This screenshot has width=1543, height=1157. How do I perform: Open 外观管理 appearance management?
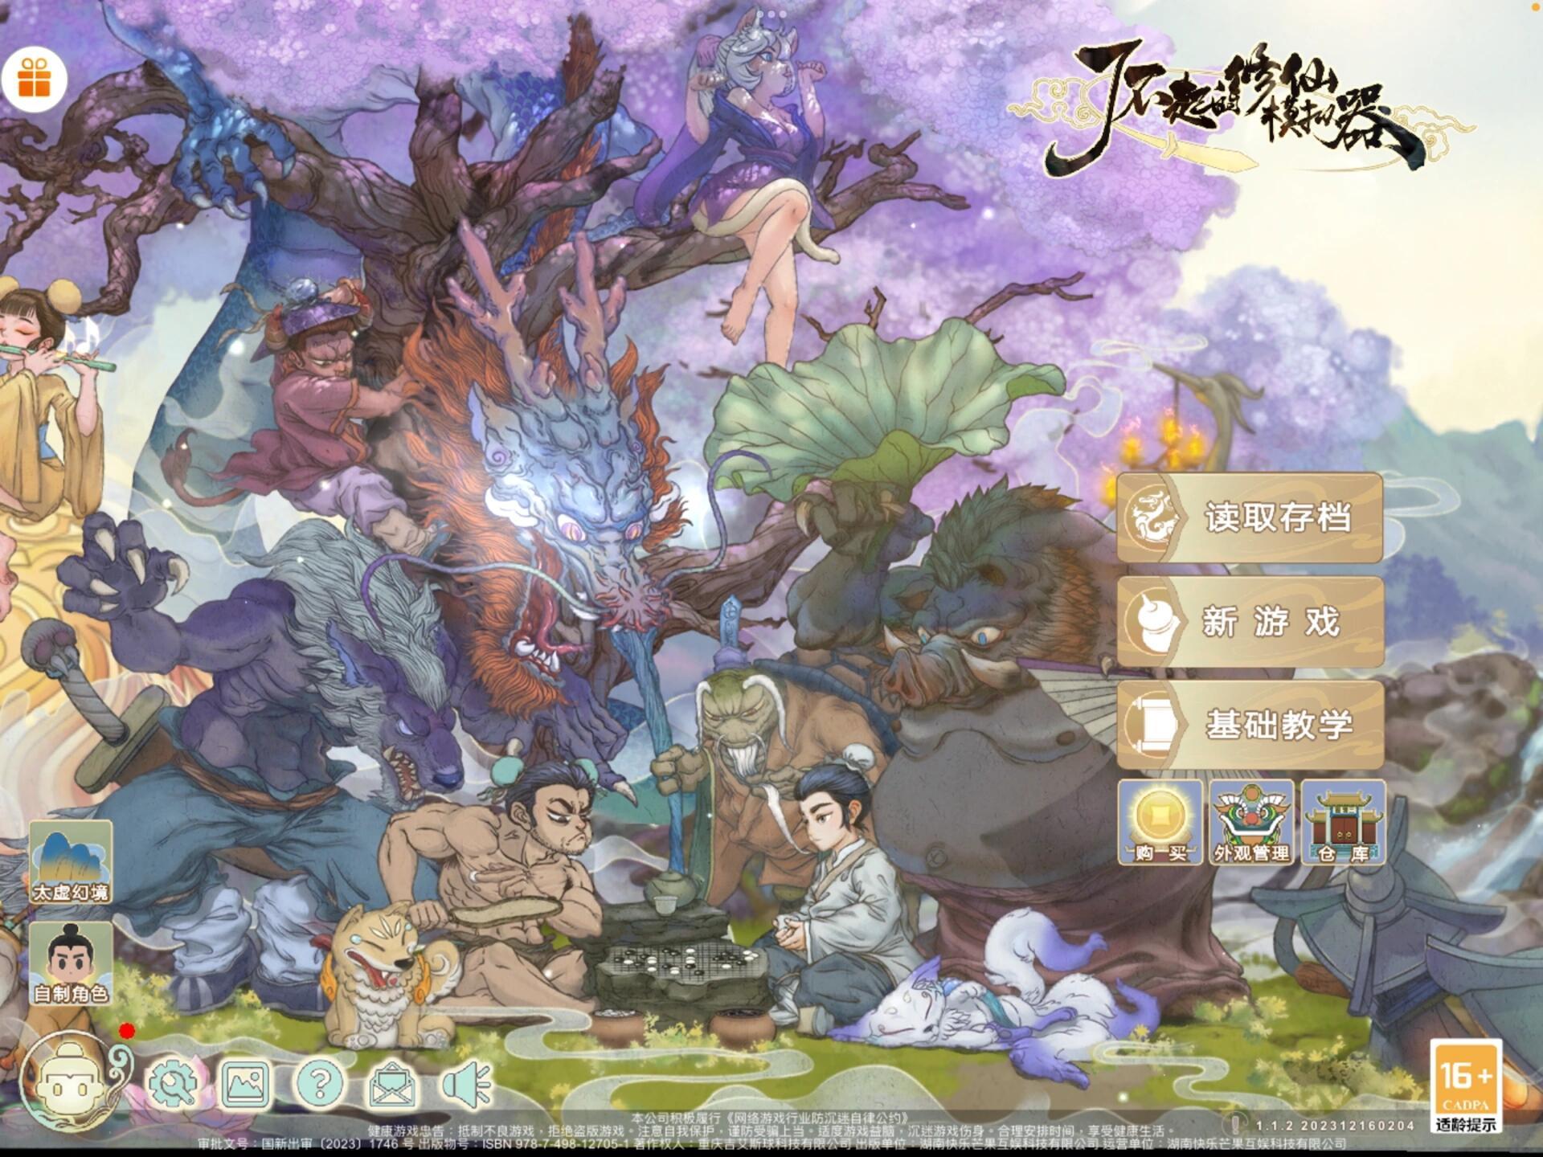point(1251,822)
